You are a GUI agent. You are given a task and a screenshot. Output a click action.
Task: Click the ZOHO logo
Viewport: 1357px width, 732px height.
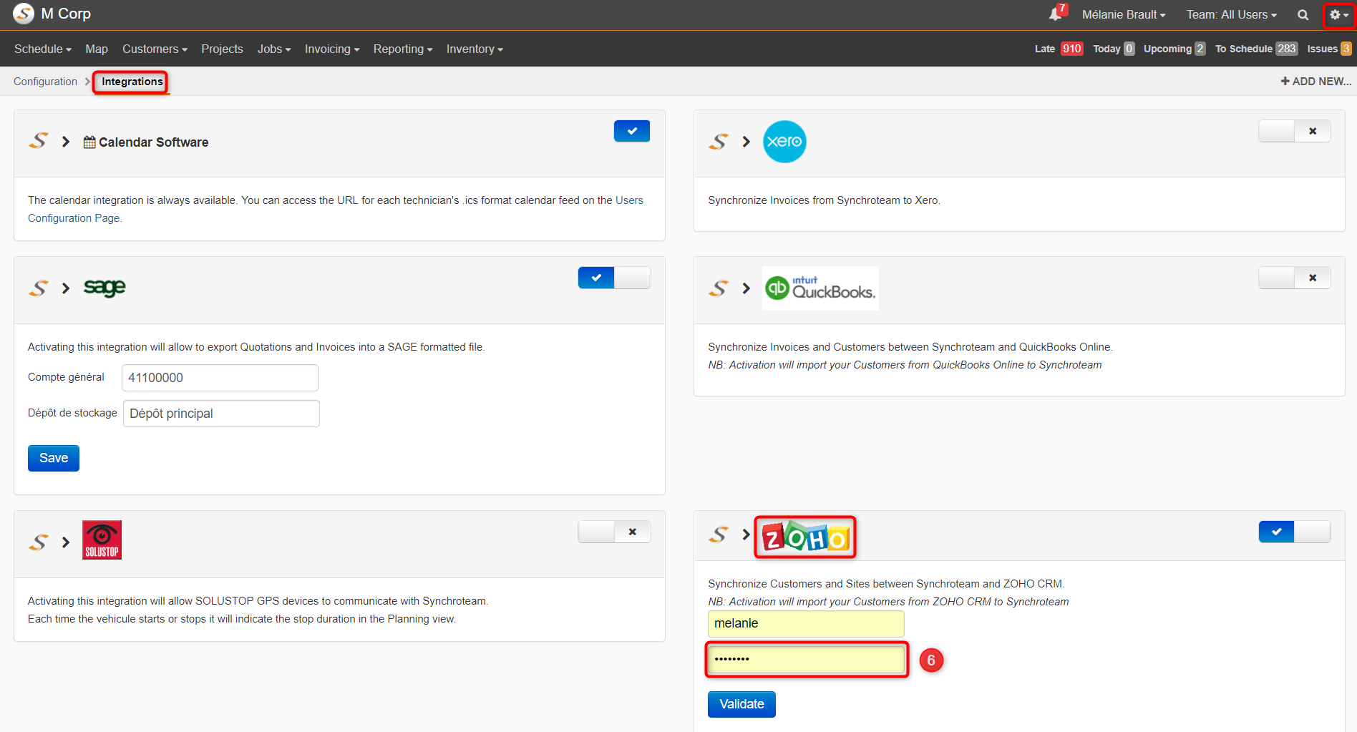coord(805,537)
